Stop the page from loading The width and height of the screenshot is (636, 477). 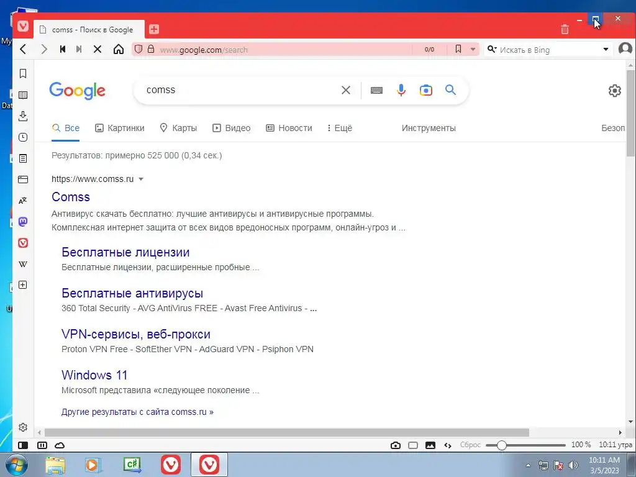[98, 50]
